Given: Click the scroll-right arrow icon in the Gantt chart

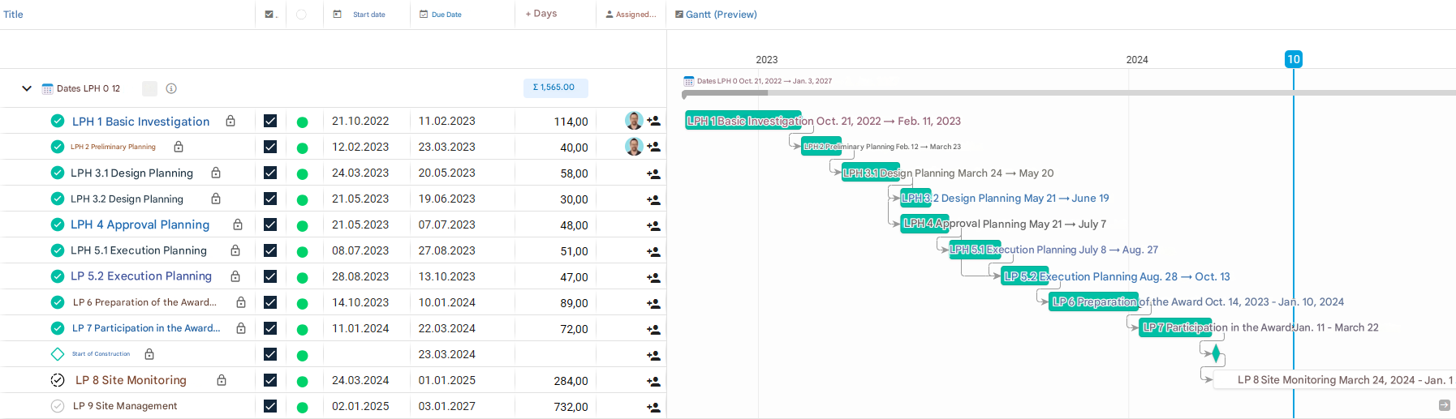Looking at the screenshot, I should click(x=1444, y=405).
